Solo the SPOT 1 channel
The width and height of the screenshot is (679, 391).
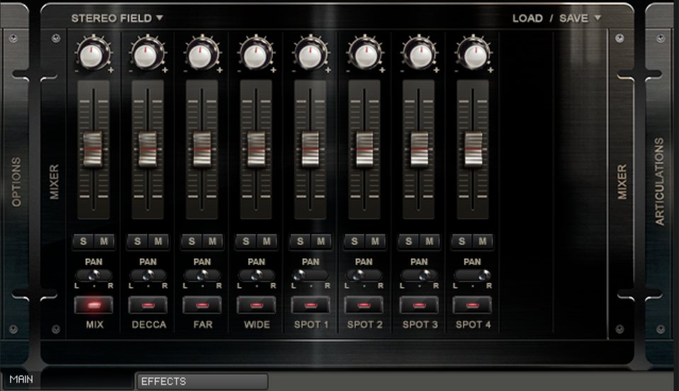pos(300,242)
